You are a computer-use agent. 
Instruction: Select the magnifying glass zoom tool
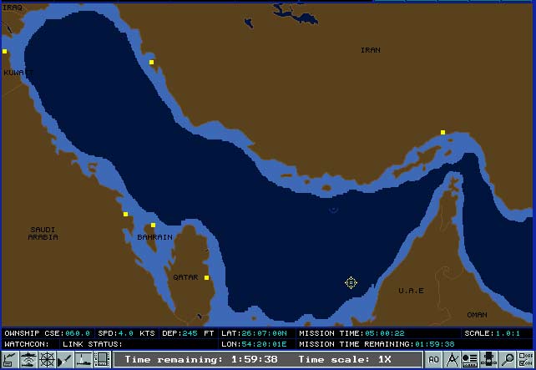click(x=507, y=360)
